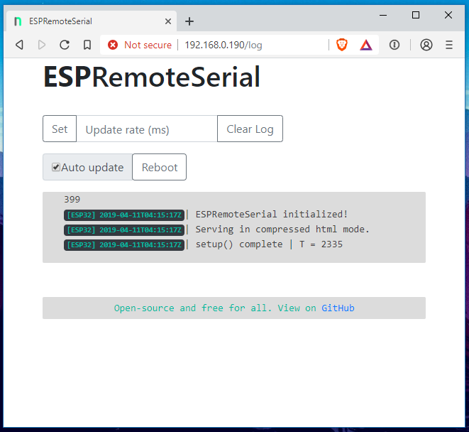Click the 'ESPRemoteSerial initialized!' log message
469x432 pixels.
click(x=272, y=215)
